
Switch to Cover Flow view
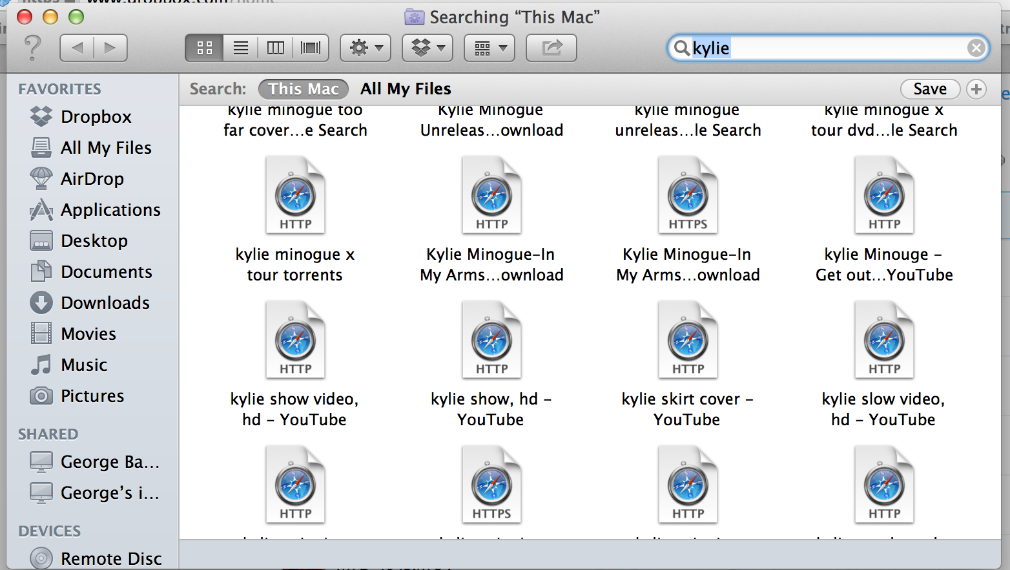click(311, 48)
